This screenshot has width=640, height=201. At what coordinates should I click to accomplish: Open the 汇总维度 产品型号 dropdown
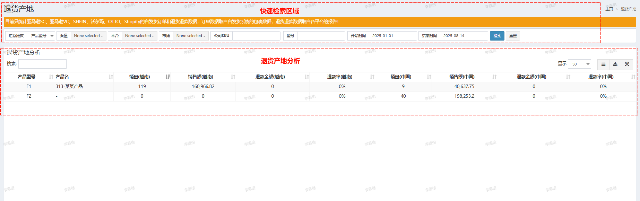[x=41, y=36]
